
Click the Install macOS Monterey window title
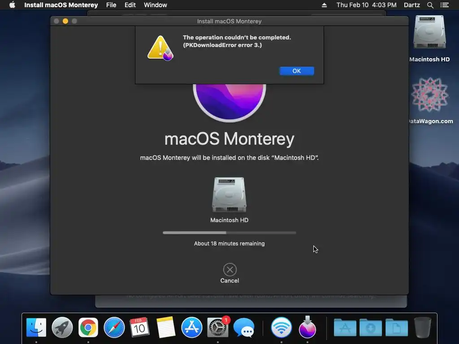coord(229,21)
